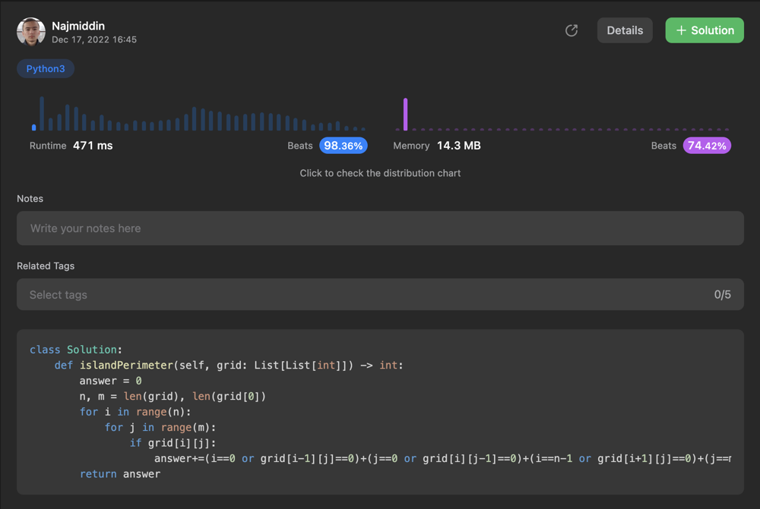
Task: Click the Dec 17, 2022 submission timestamp
Action: [94, 39]
